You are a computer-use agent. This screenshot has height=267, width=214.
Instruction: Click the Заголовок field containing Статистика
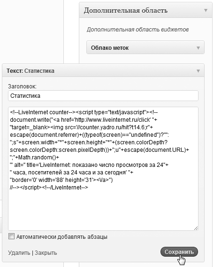click(x=103, y=96)
